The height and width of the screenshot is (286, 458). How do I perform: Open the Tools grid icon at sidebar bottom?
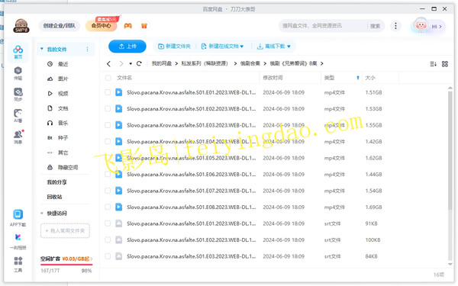coord(18,264)
